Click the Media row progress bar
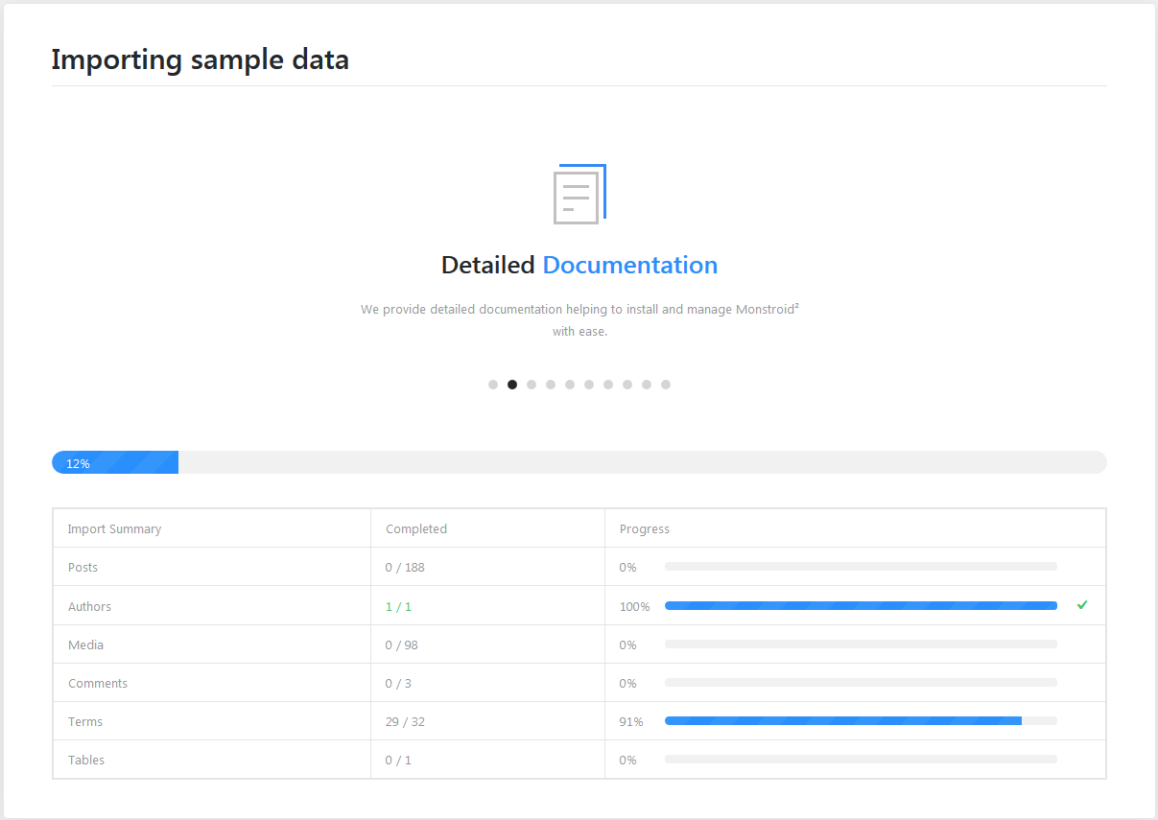1158x820 pixels. tap(861, 644)
